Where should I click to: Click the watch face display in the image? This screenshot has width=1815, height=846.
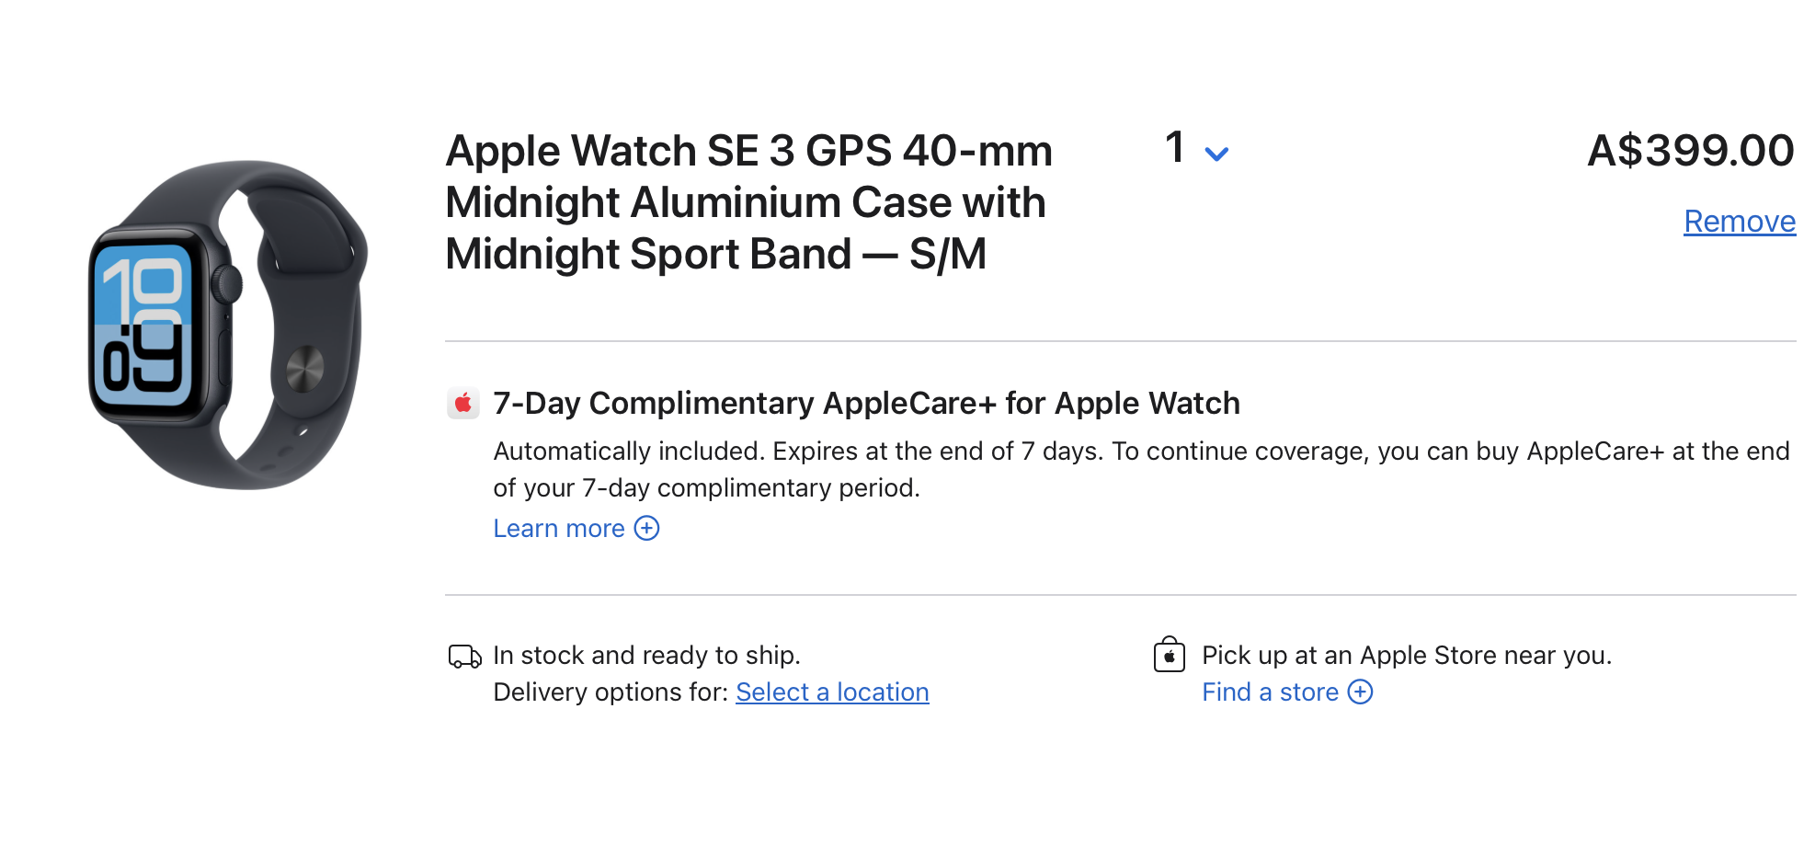point(144,325)
